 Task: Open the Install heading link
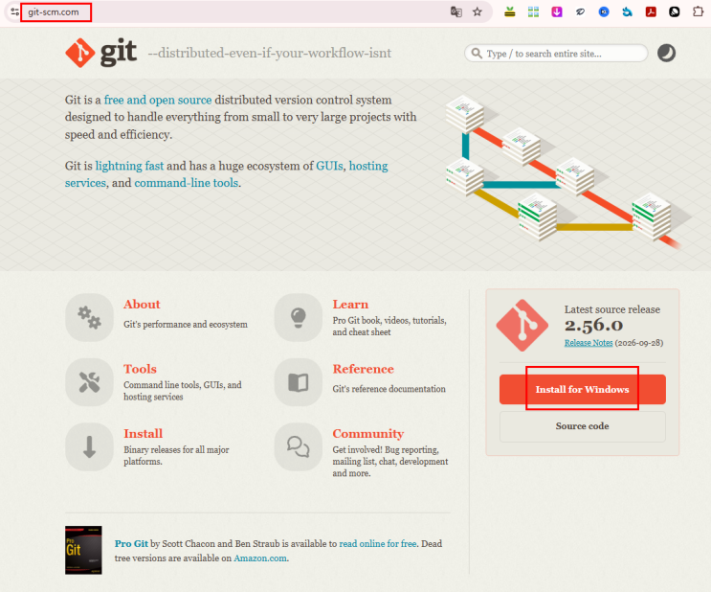pos(144,434)
